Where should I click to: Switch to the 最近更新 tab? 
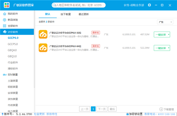pos(84,14)
